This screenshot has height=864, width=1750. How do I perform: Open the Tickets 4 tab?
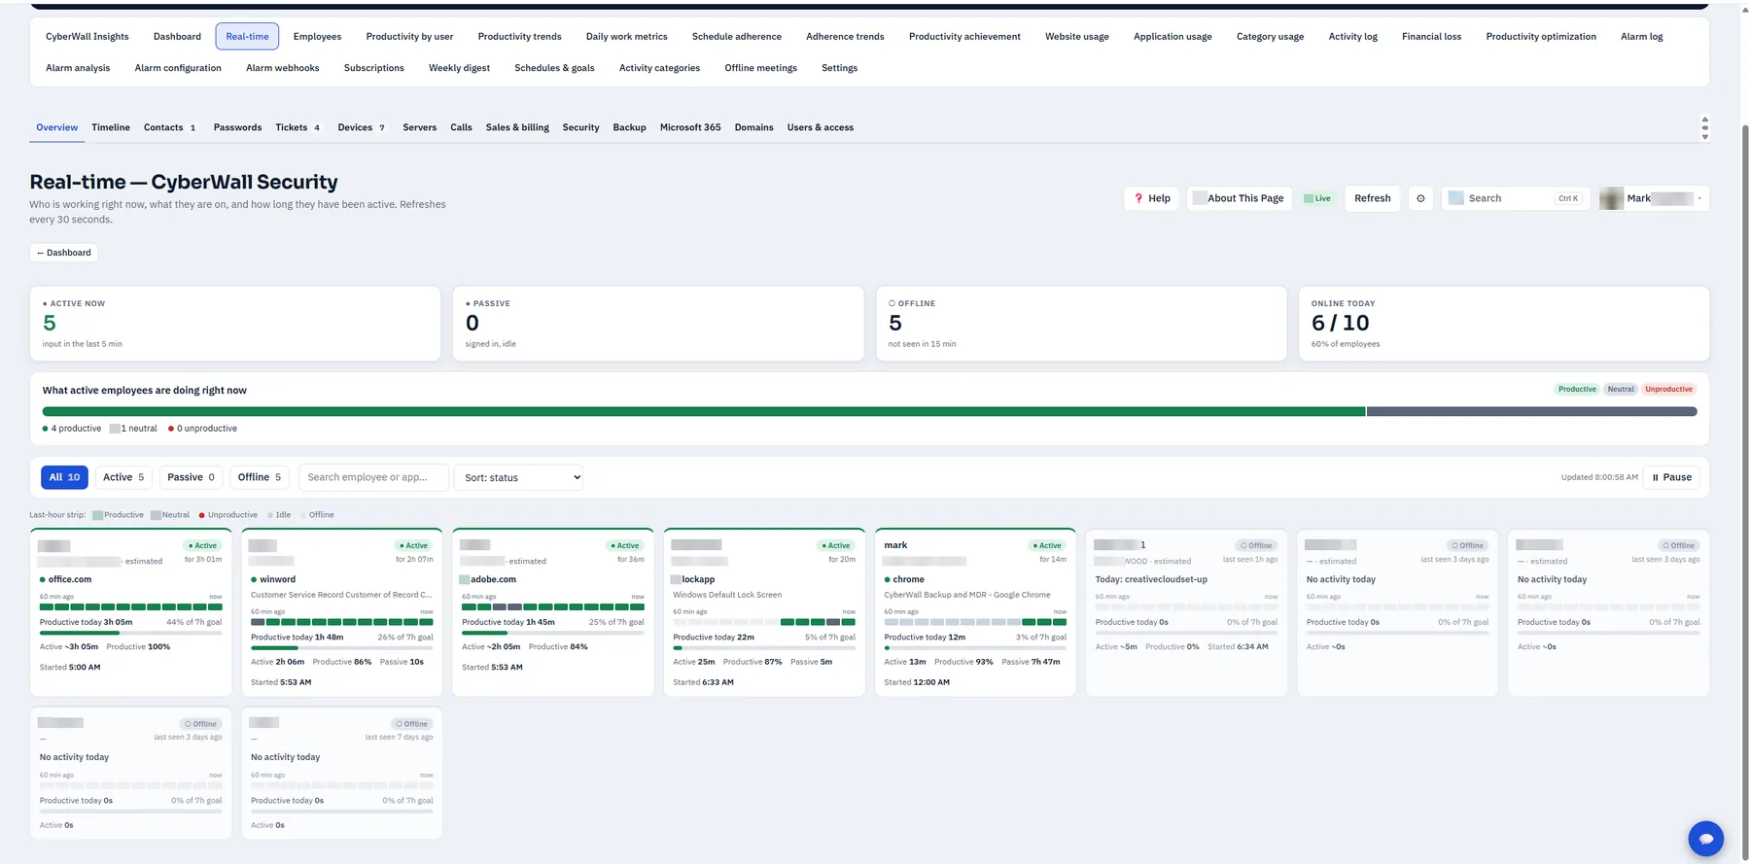click(x=297, y=127)
